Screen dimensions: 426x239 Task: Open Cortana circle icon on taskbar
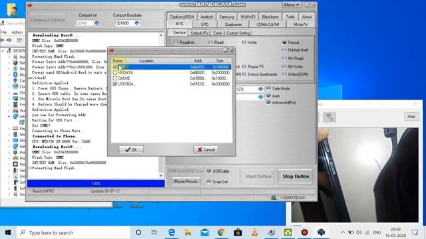pos(138,232)
